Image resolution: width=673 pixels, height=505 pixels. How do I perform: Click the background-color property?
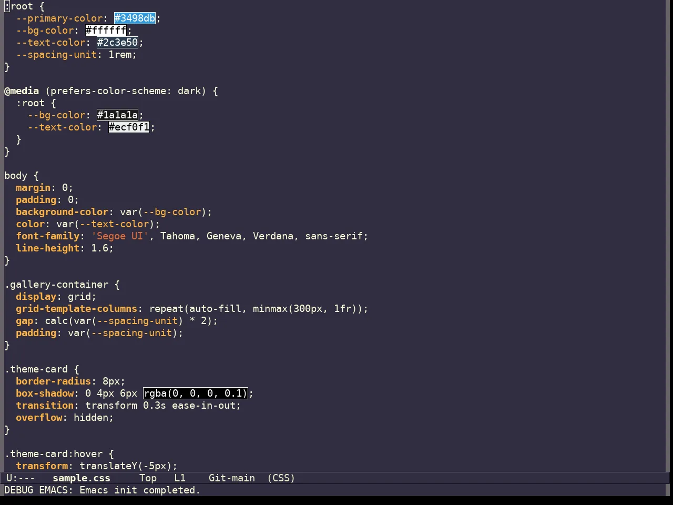pos(62,212)
